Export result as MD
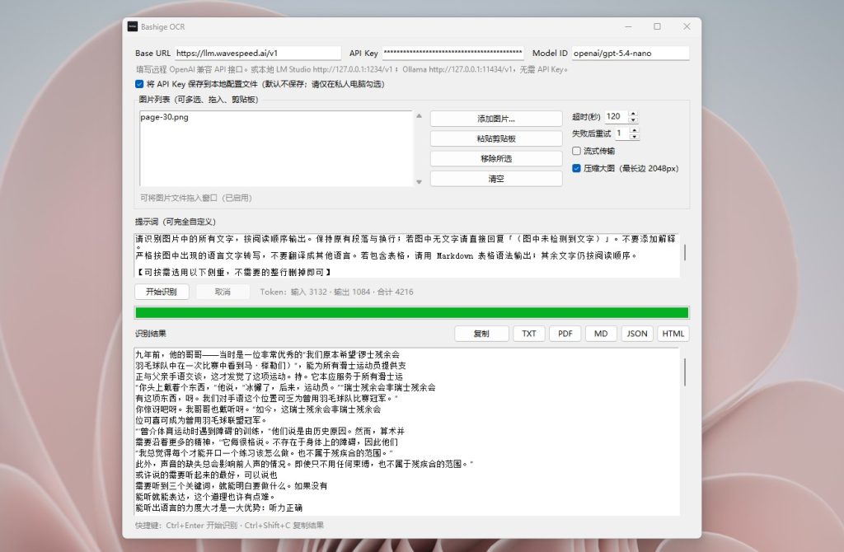This screenshot has width=844, height=552. 601,334
